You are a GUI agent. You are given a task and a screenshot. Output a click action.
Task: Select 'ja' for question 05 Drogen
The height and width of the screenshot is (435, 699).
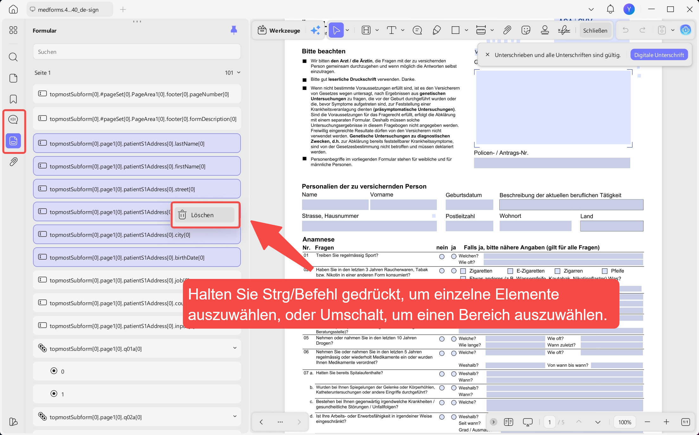coord(454,339)
